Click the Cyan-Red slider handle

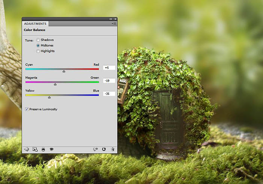coord(63,71)
